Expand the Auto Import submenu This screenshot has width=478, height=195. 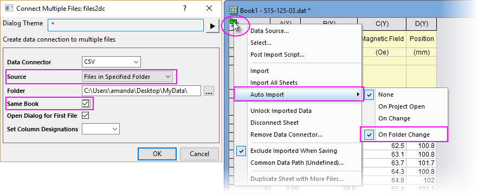point(299,95)
